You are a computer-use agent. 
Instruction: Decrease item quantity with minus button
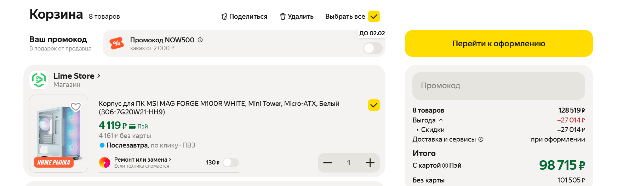point(328,163)
